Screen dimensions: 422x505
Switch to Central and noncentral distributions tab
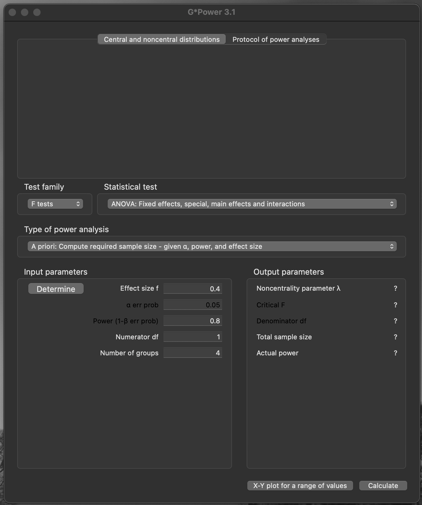161,39
